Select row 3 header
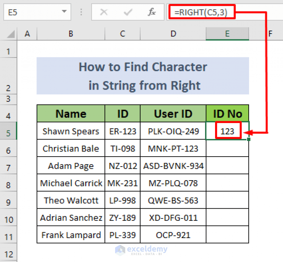This screenshot has width=283, height=262. (8, 99)
